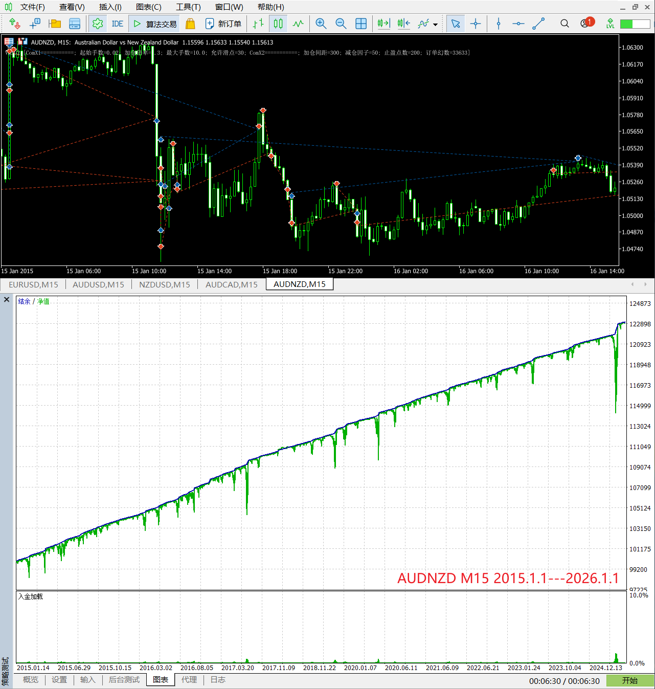Switch to the EURUSD,M15 chart tab
Screen dimensions: 655x689
(x=33, y=284)
